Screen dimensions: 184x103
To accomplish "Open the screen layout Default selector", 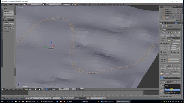I will (32, 4).
